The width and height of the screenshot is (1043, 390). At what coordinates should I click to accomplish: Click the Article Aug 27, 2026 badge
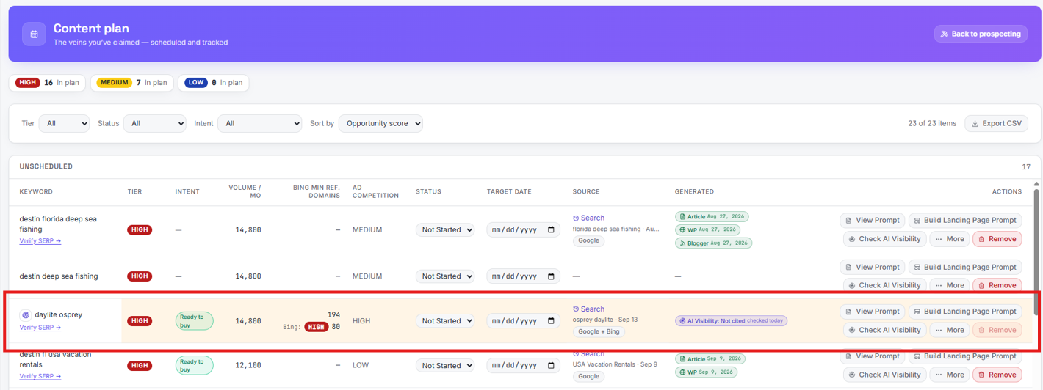click(712, 217)
